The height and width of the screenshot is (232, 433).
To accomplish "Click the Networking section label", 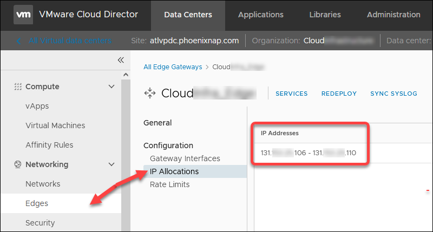I will 47,164.
